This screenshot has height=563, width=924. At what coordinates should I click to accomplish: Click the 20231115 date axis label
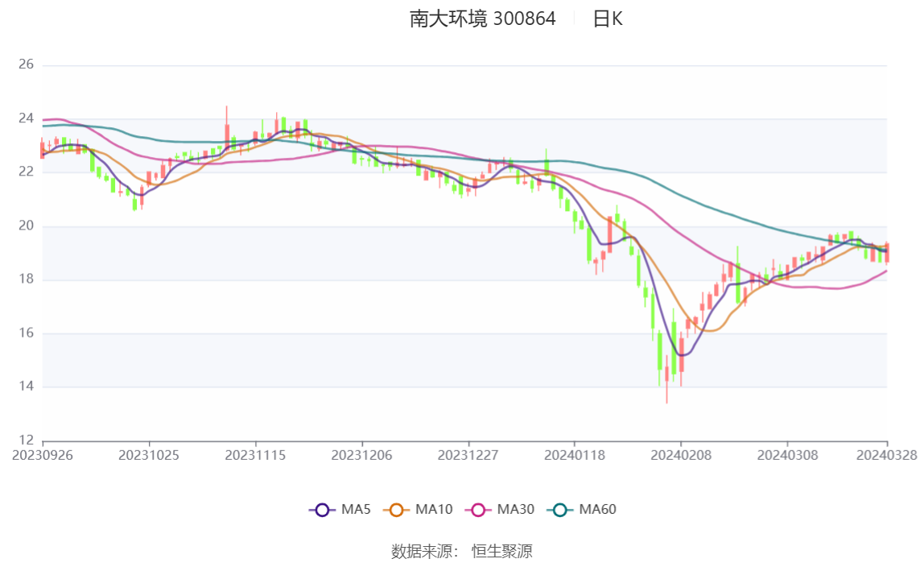coord(255,456)
